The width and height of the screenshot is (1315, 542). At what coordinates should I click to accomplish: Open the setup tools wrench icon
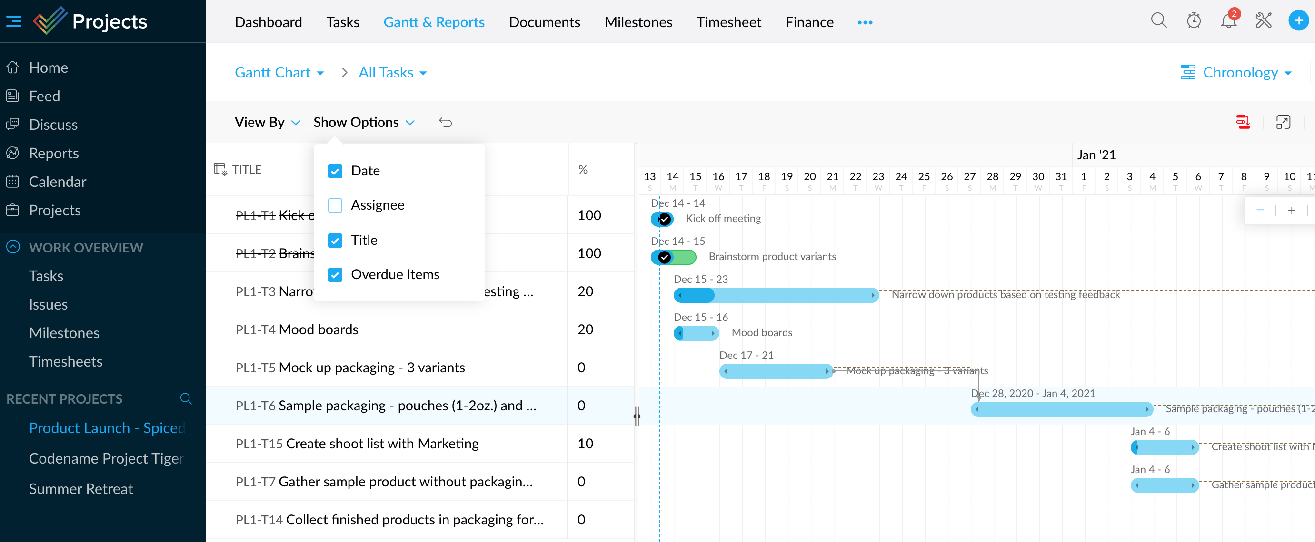pos(1264,21)
